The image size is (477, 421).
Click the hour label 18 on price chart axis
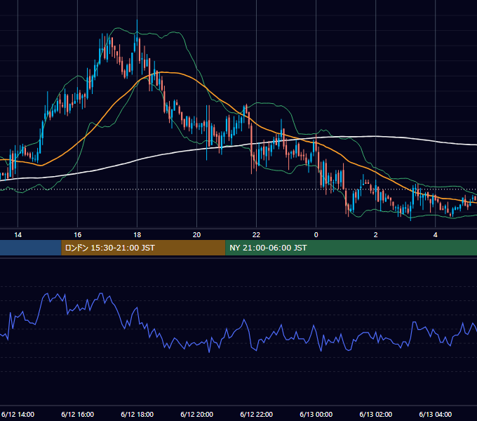pos(137,235)
